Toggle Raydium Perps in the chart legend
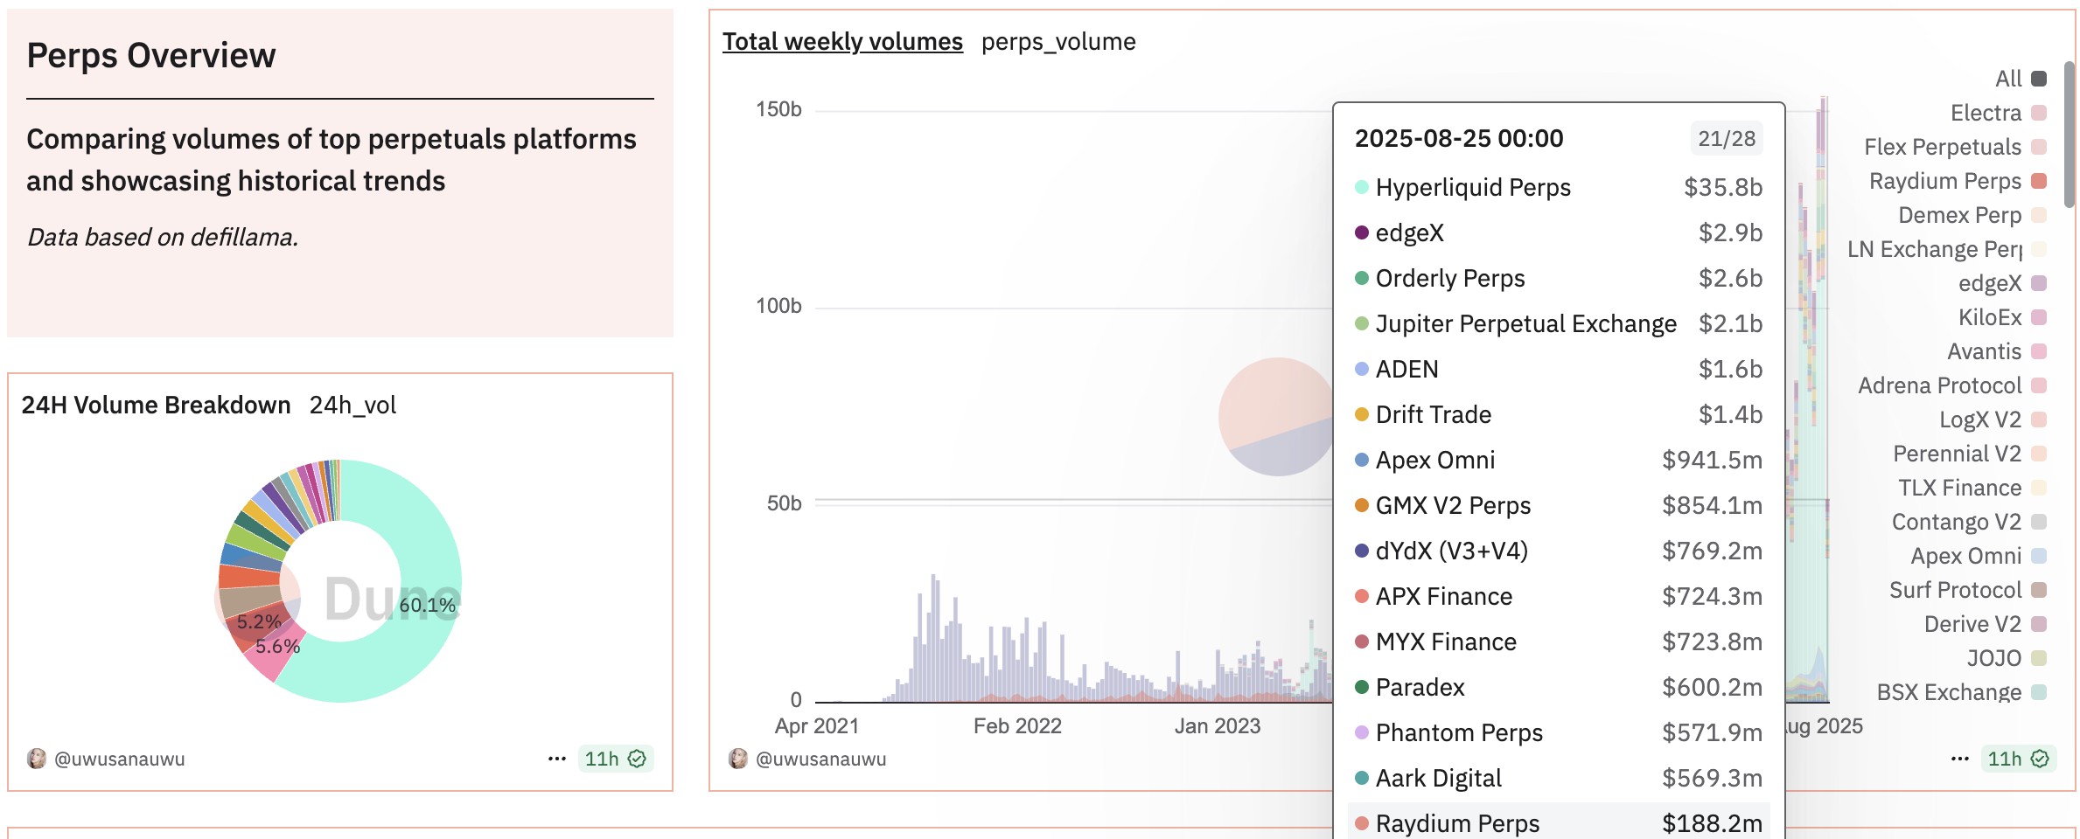Image resolution: width=2080 pixels, height=839 pixels. pos(1958,181)
